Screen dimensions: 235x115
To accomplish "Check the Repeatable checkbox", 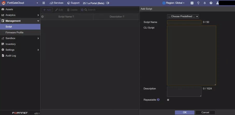I will click(x=168, y=100).
